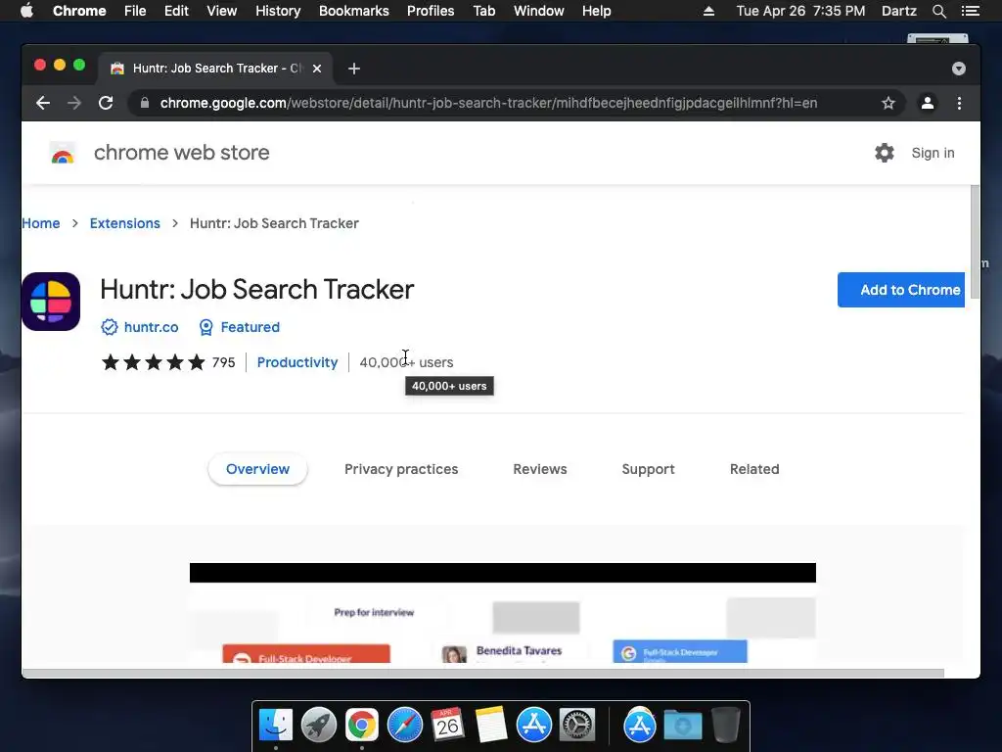
Task: Click the Add to Chrome button
Action: point(901,290)
